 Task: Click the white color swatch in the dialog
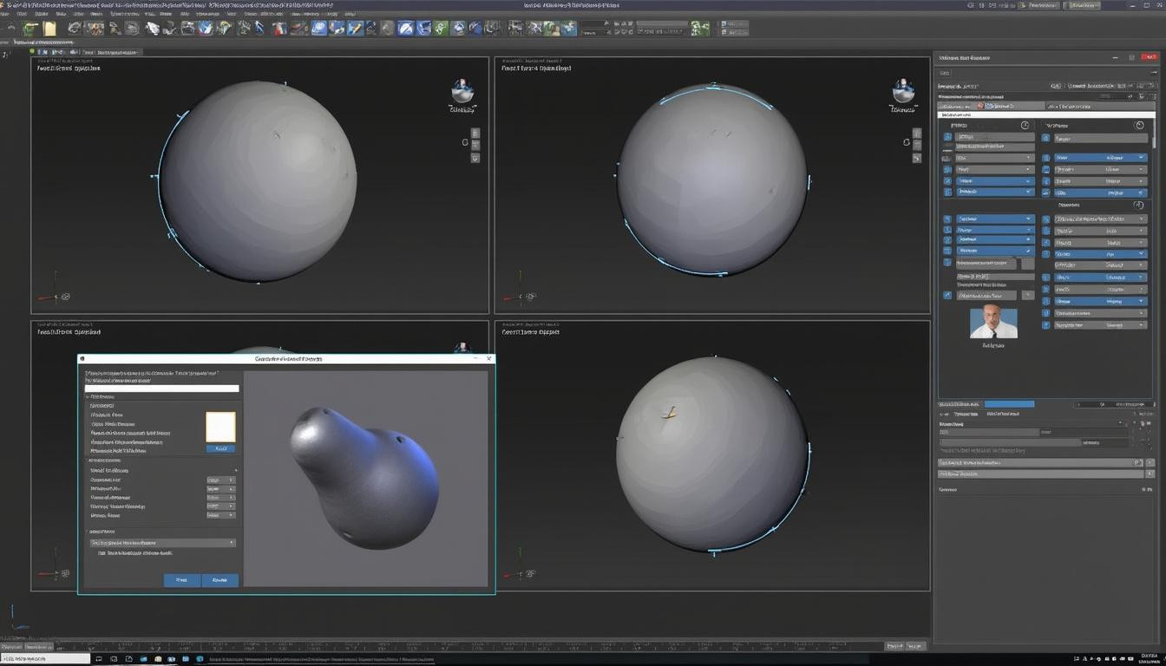[220, 426]
